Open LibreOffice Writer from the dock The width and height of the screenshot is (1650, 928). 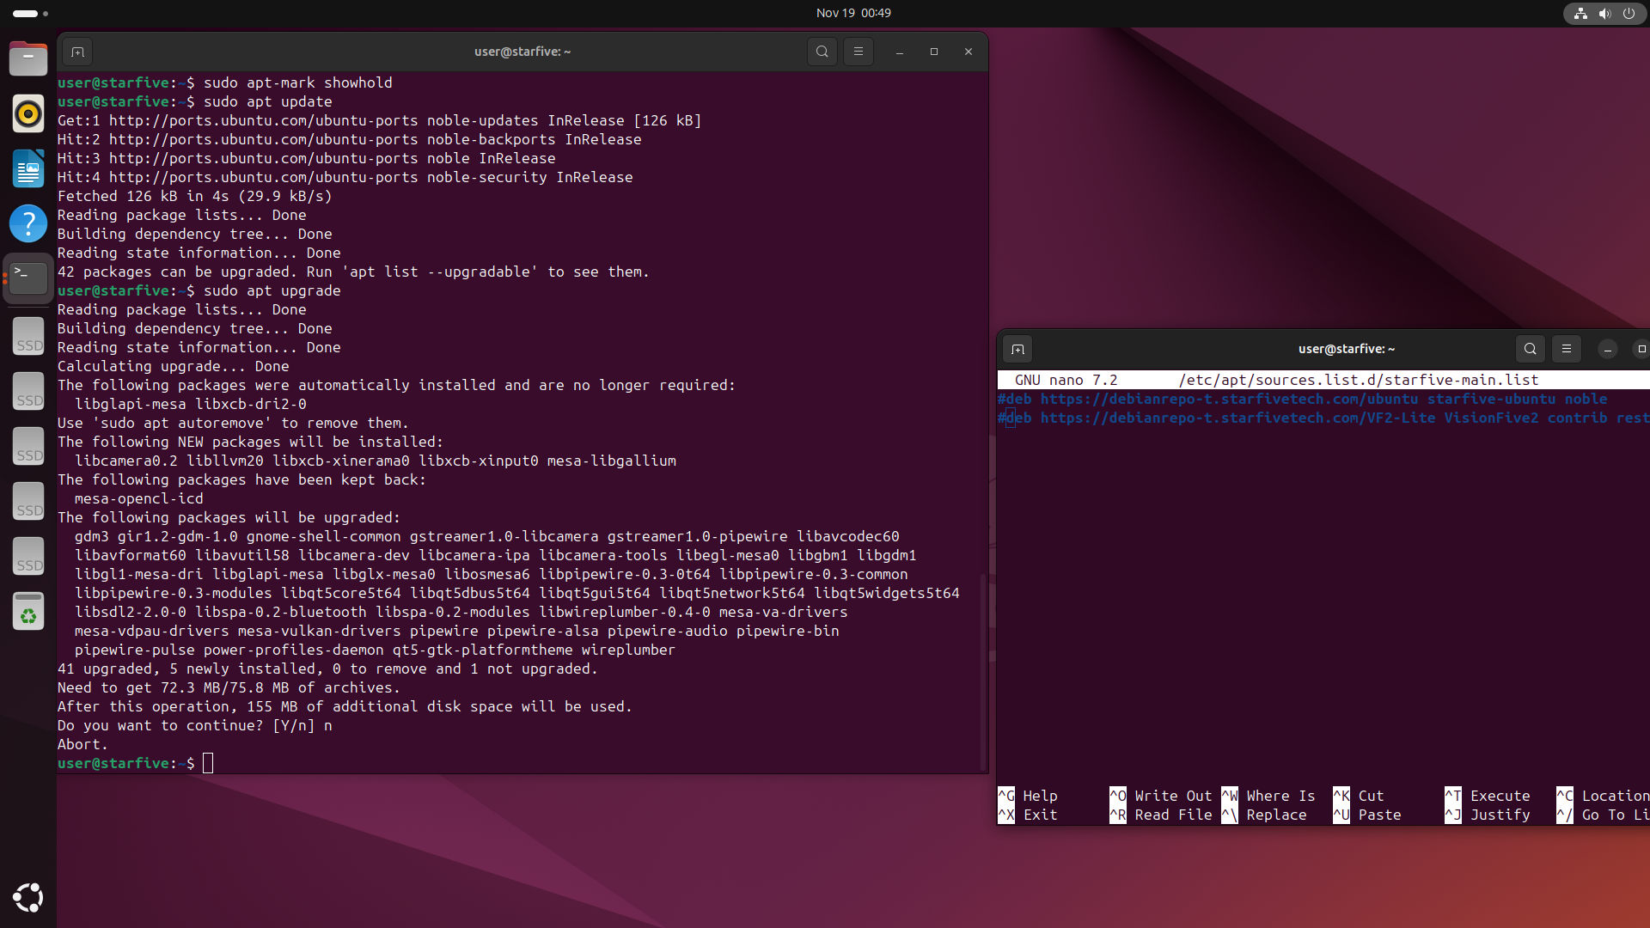click(x=28, y=168)
